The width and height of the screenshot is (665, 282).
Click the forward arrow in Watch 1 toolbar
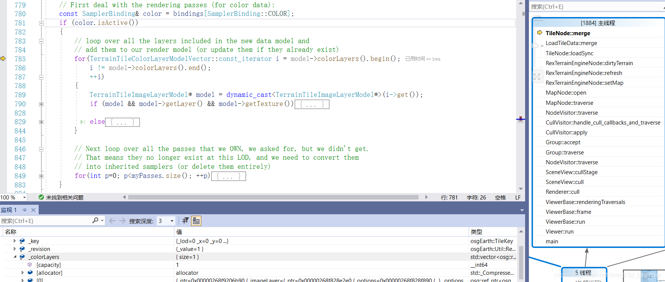click(122, 221)
